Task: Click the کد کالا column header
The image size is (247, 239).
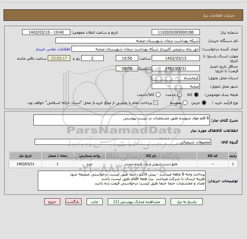Action: pyautogui.click(x=212, y=156)
